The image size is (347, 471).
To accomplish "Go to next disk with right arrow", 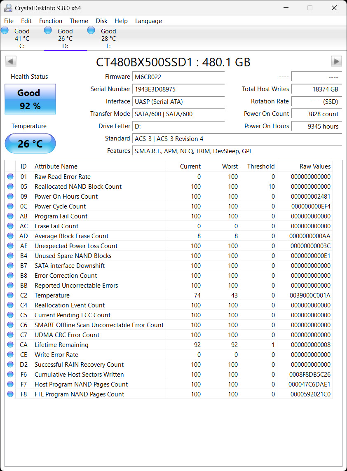I will (x=336, y=61).
